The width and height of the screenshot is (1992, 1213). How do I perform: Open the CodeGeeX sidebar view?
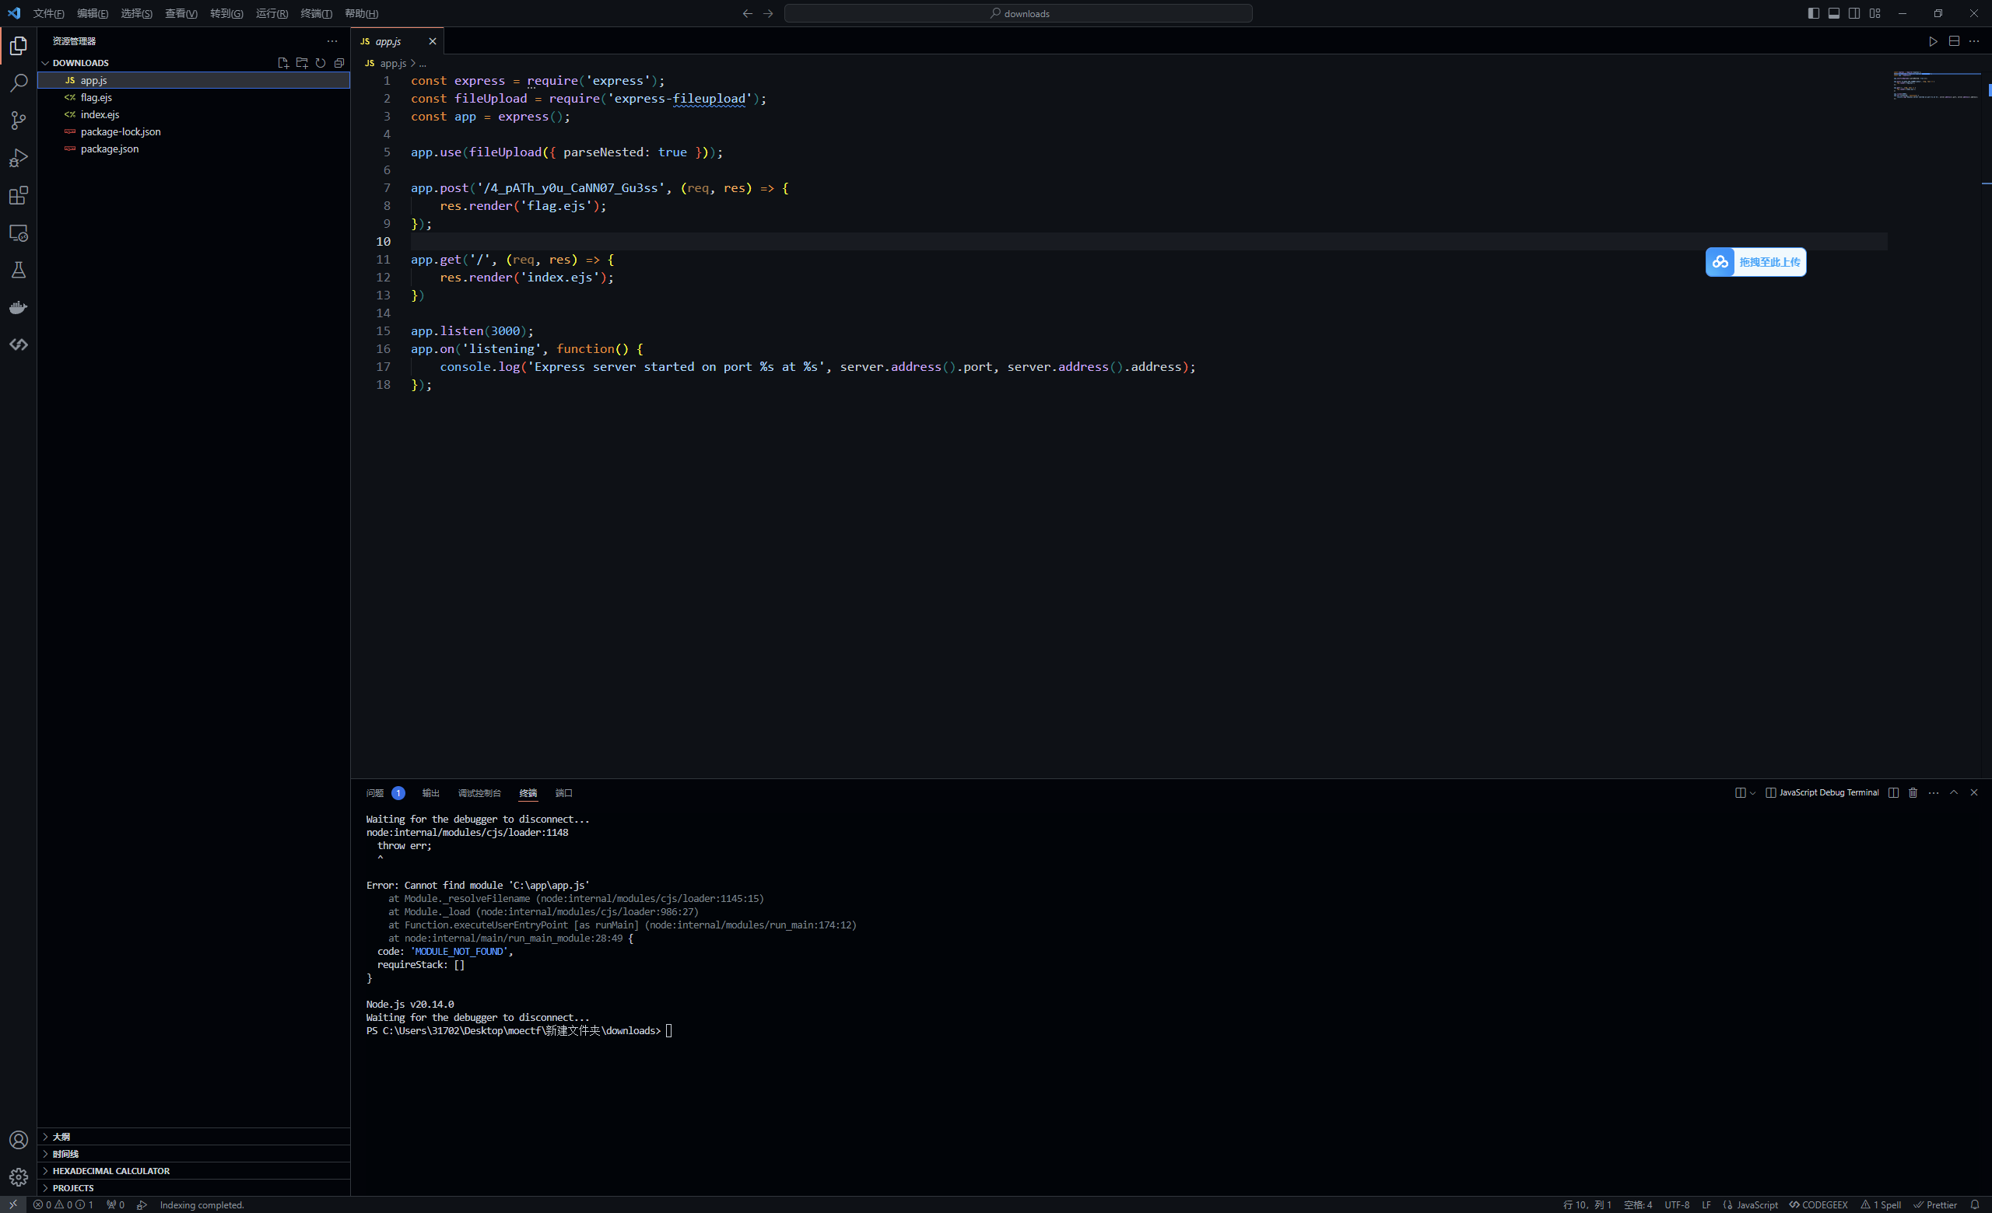[19, 344]
